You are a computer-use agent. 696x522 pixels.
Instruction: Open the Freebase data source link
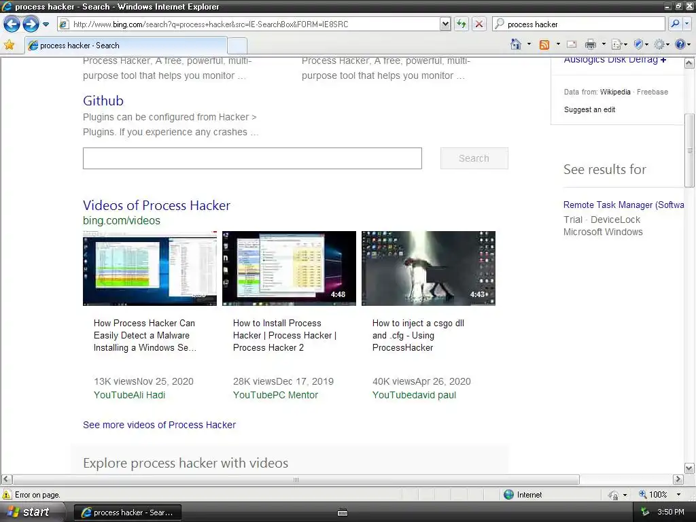coord(652,92)
